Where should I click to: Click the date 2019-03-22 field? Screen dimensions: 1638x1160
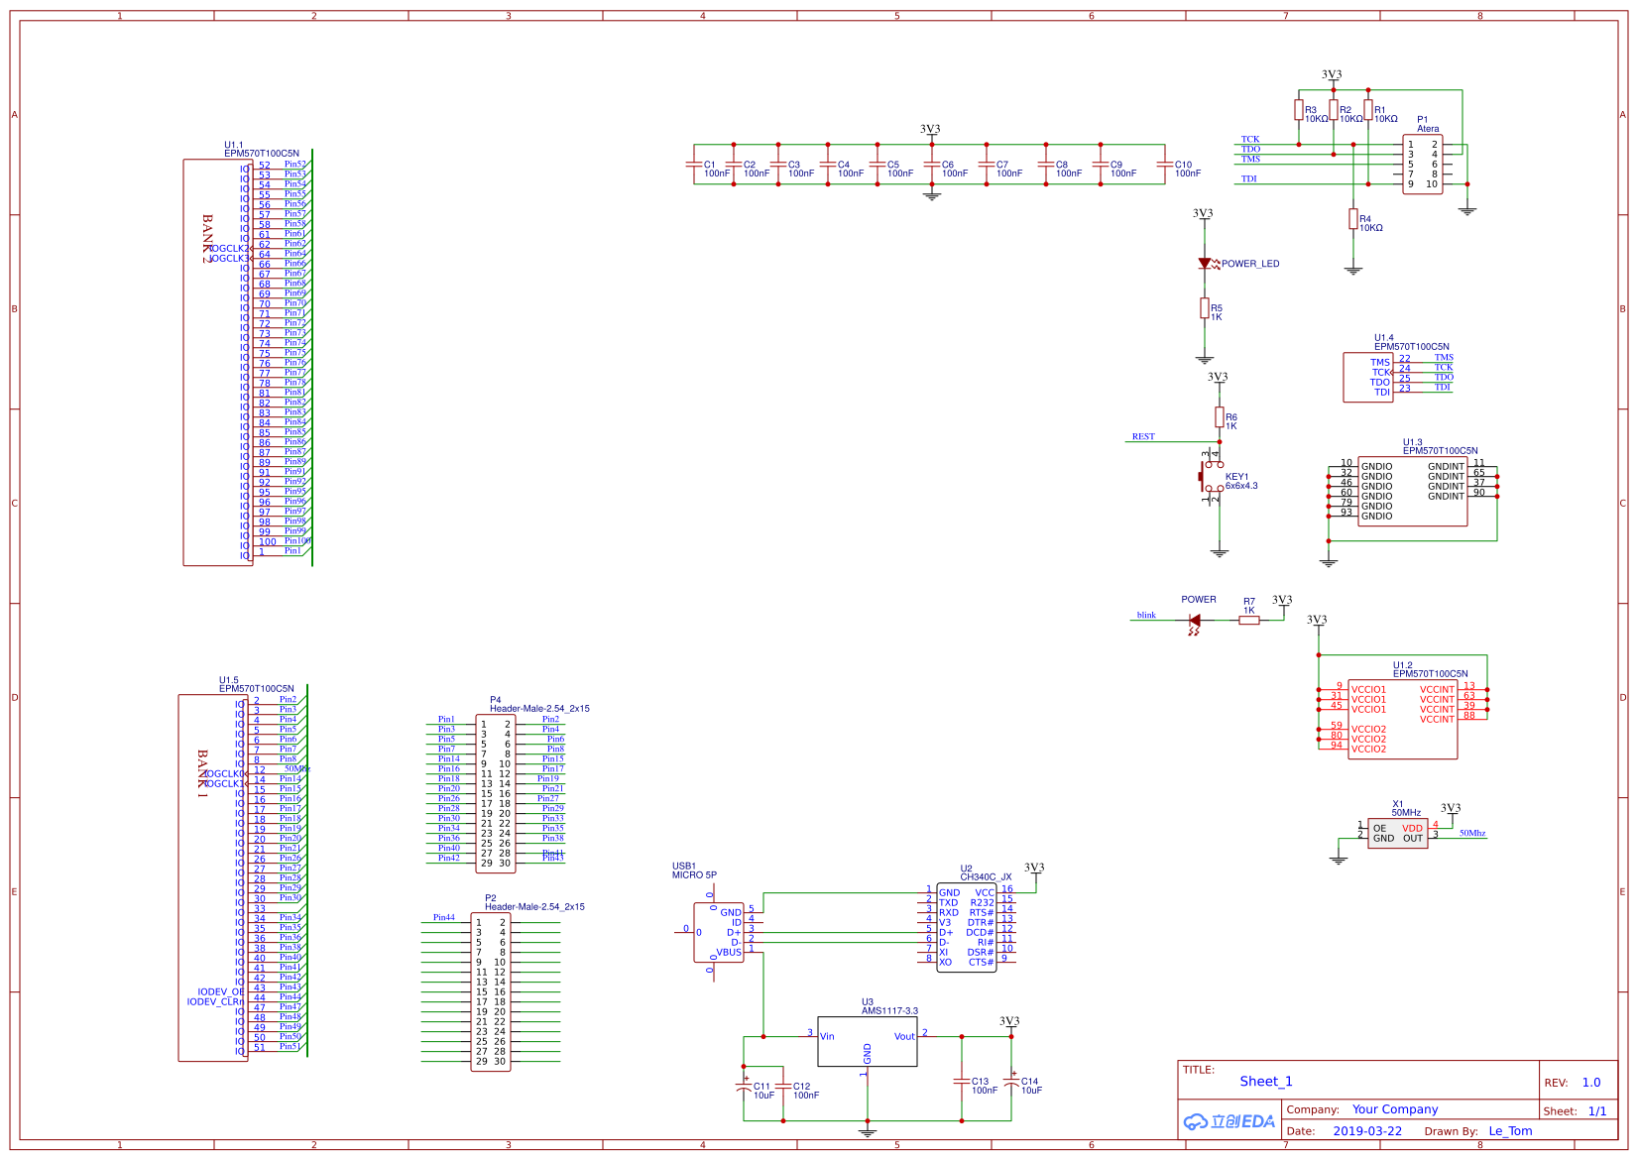coord(1367,1131)
